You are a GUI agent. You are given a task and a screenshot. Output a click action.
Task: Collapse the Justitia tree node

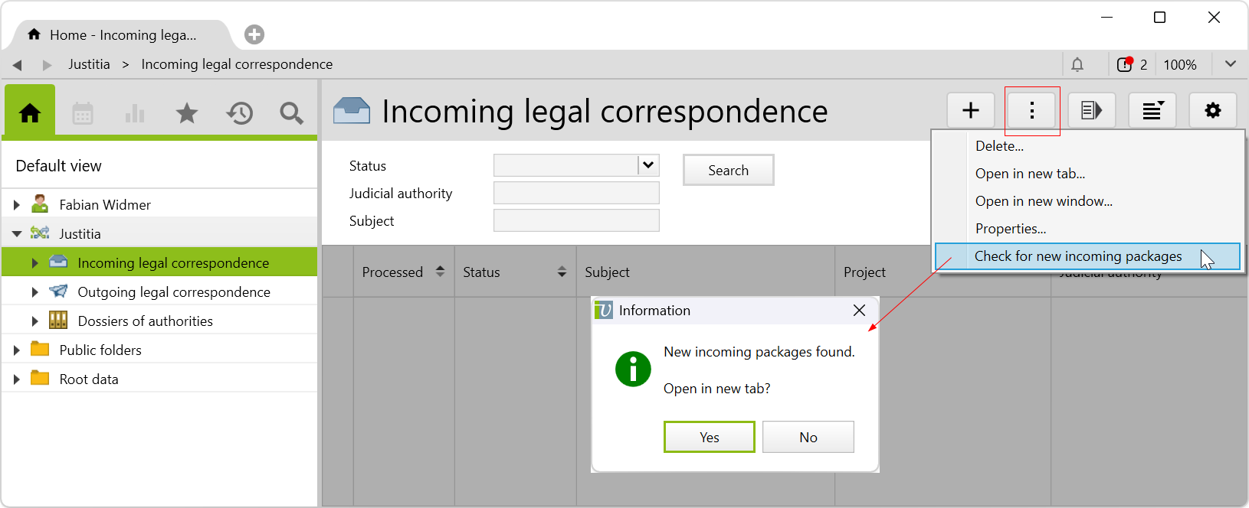17,234
